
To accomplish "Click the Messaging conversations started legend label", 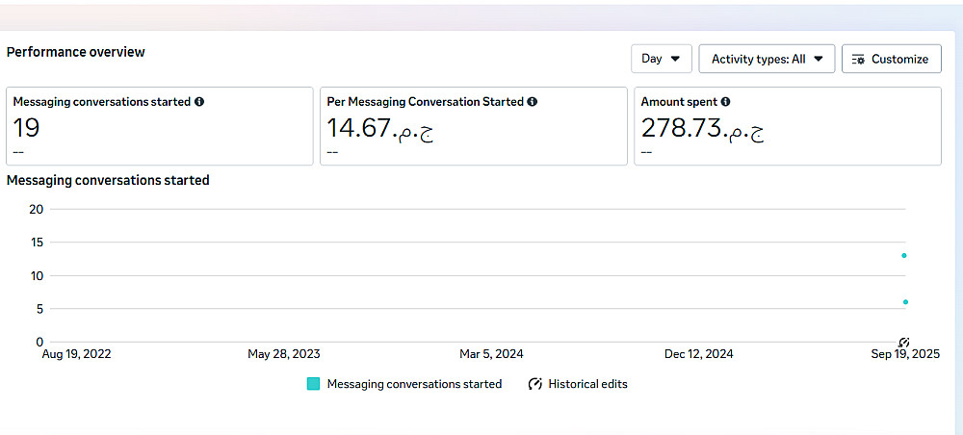I will (414, 384).
